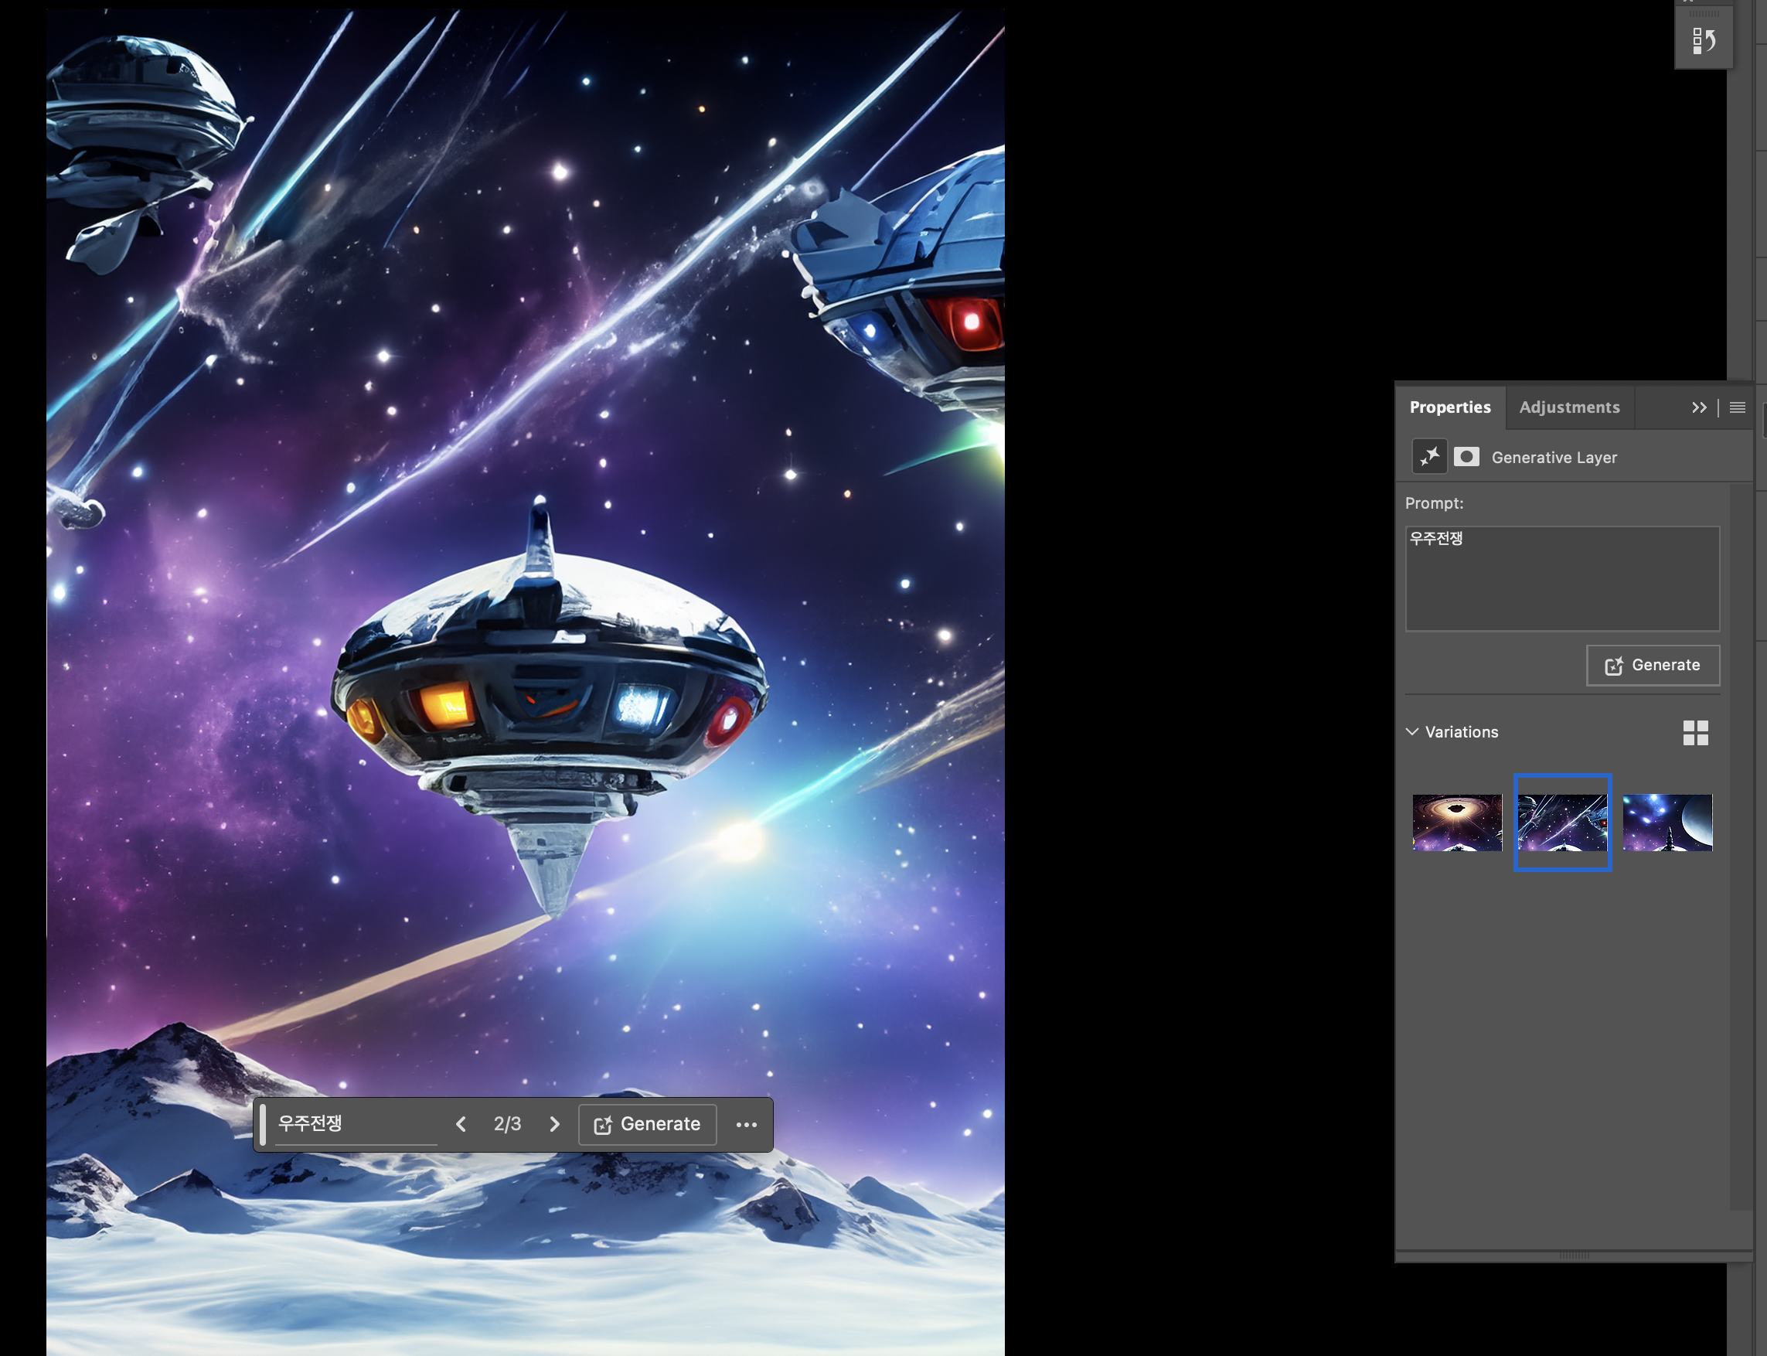Switch Variations to grid view
The image size is (1767, 1356).
[x=1695, y=733]
